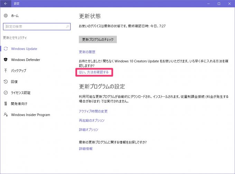
Task: Open the ホーム home page
Action: [15, 16]
